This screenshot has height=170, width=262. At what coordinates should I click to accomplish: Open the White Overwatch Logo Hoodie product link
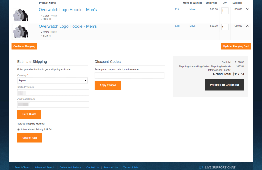[x=68, y=10]
